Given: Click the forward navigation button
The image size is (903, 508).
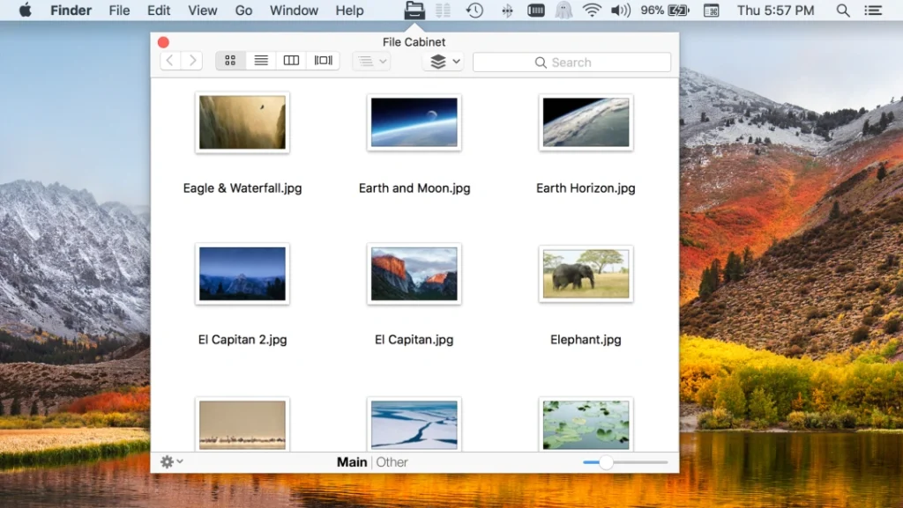Looking at the screenshot, I should (x=192, y=60).
